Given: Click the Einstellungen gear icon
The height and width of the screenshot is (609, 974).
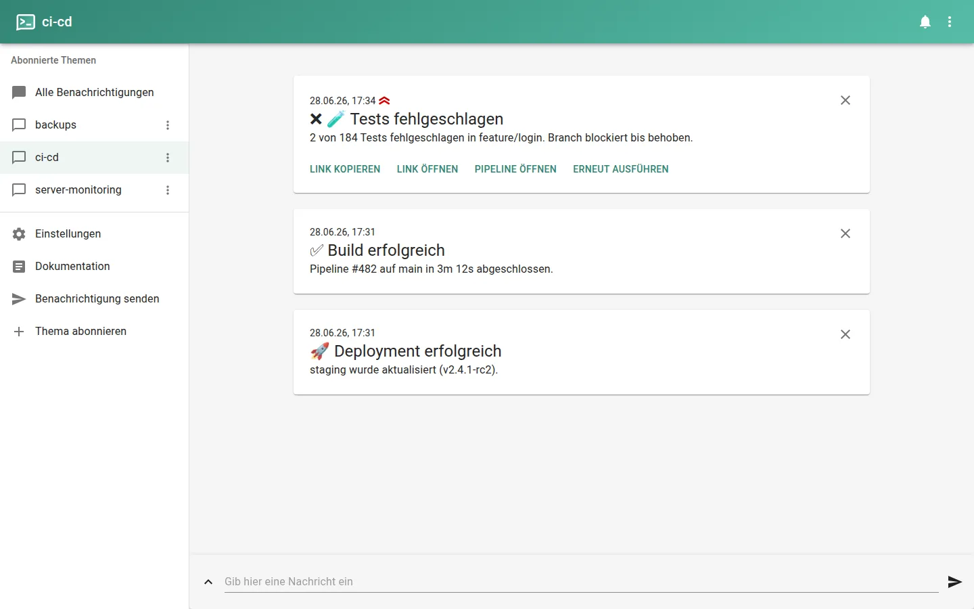Looking at the screenshot, I should click(19, 234).
